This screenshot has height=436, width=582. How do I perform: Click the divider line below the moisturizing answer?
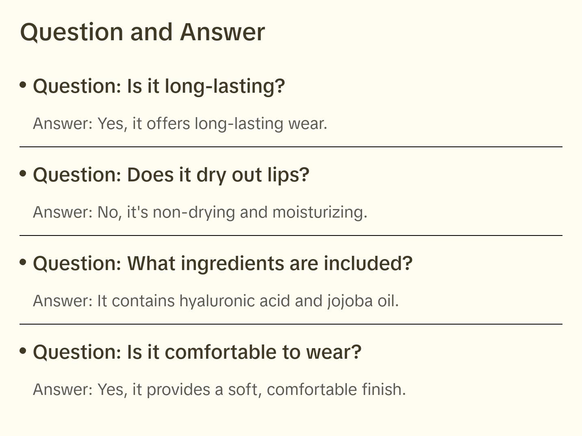click(291, 235)
